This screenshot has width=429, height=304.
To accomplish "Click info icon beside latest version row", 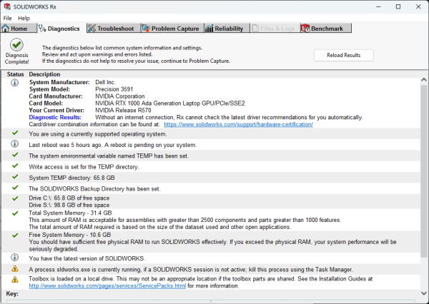I will [15, 258].
